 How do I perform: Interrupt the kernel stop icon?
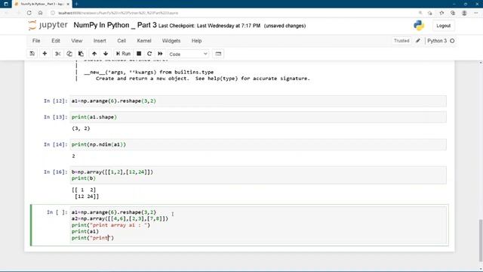tap(139, 54)
